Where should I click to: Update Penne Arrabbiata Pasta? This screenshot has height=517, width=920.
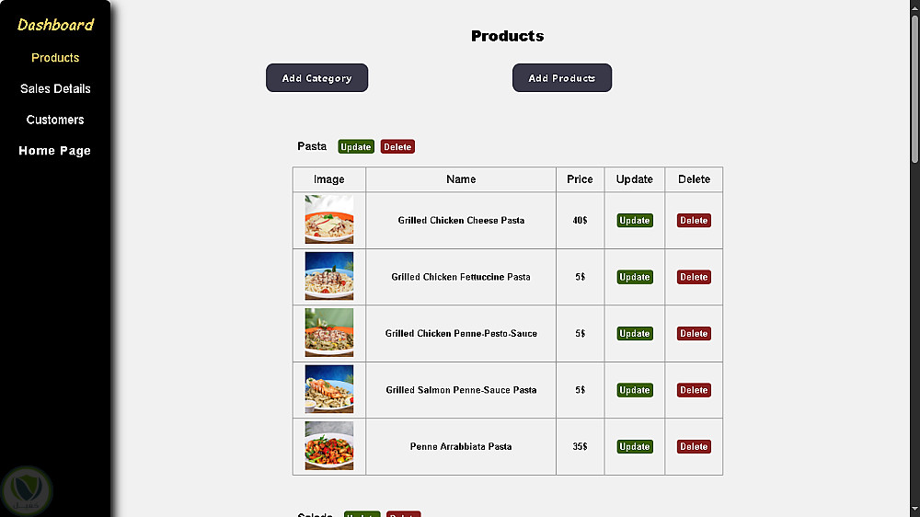[x=635, y=447]
